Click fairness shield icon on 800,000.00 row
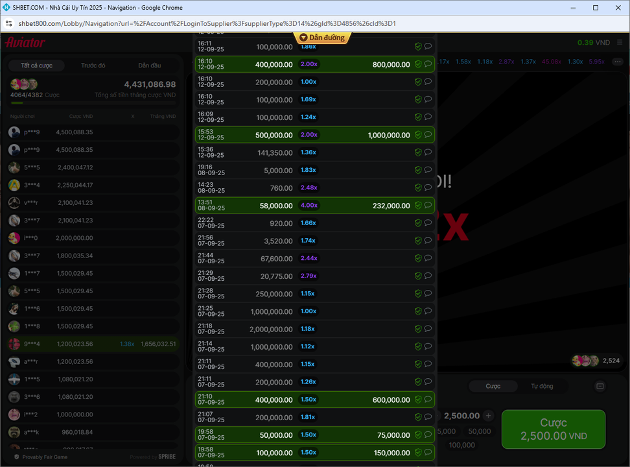Image resolution: width=630 pixels, height=467 pixels. (418, 64)
